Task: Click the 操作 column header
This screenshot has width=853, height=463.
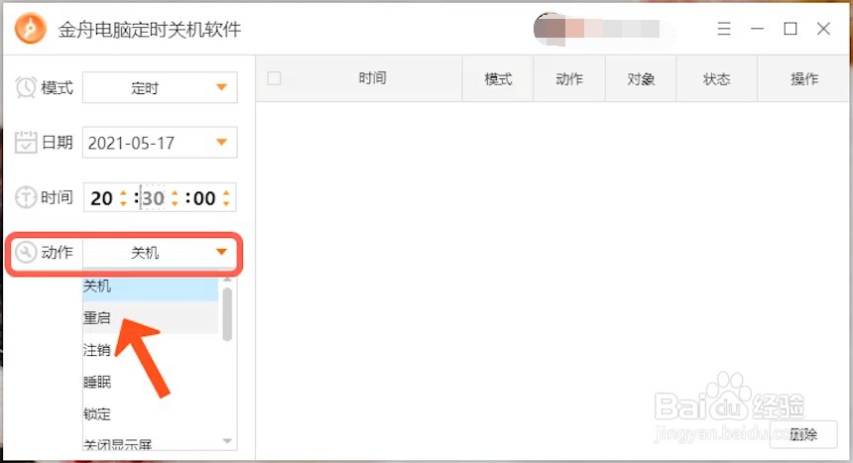Action: point(804,79)
